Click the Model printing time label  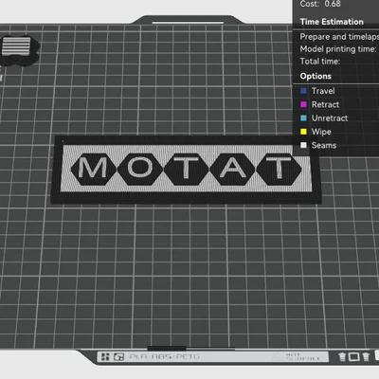pos(338,49)
